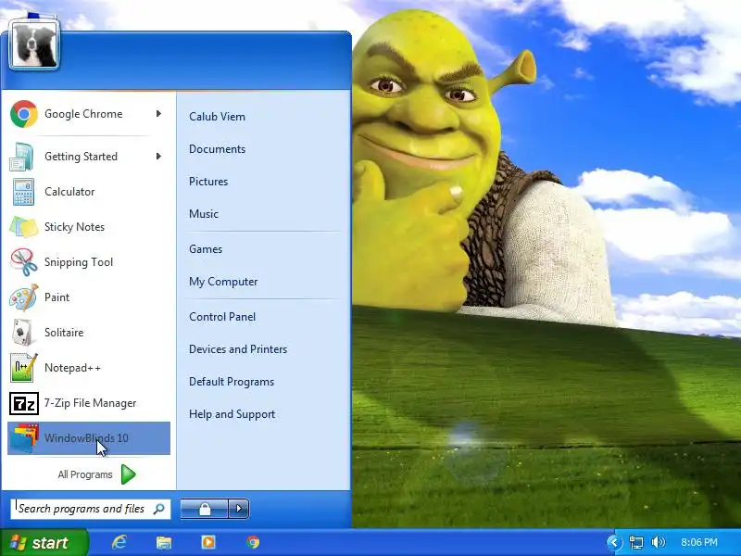
Task: Launch Solitaire card icon
Action: 22,333
